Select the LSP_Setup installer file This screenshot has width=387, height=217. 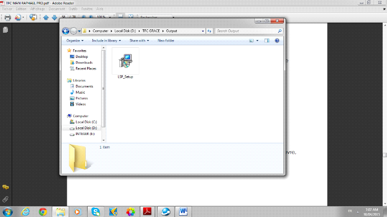tap(125, 64)
